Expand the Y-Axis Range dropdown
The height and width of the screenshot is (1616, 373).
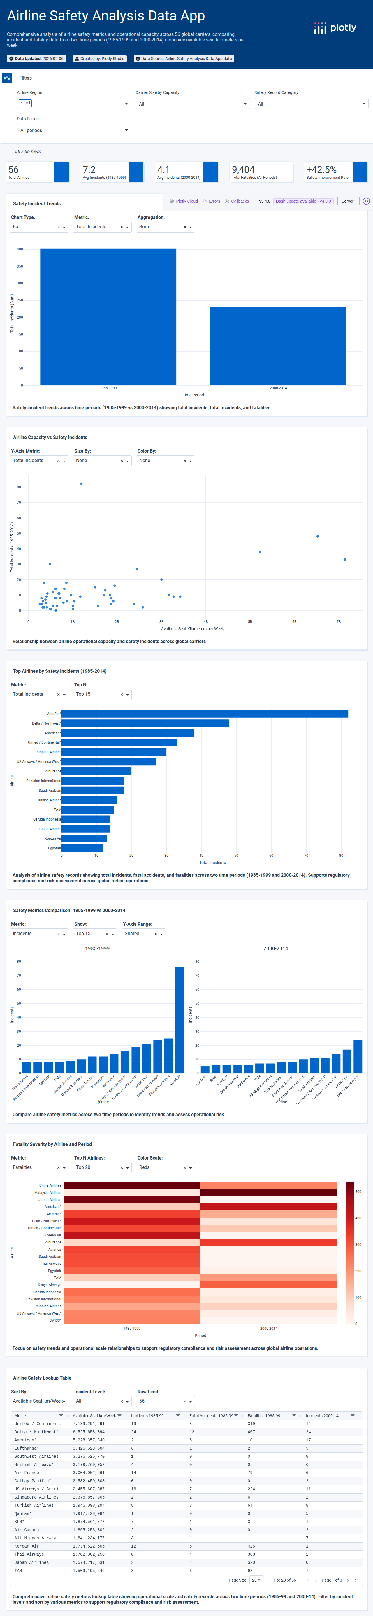[162, 934]
